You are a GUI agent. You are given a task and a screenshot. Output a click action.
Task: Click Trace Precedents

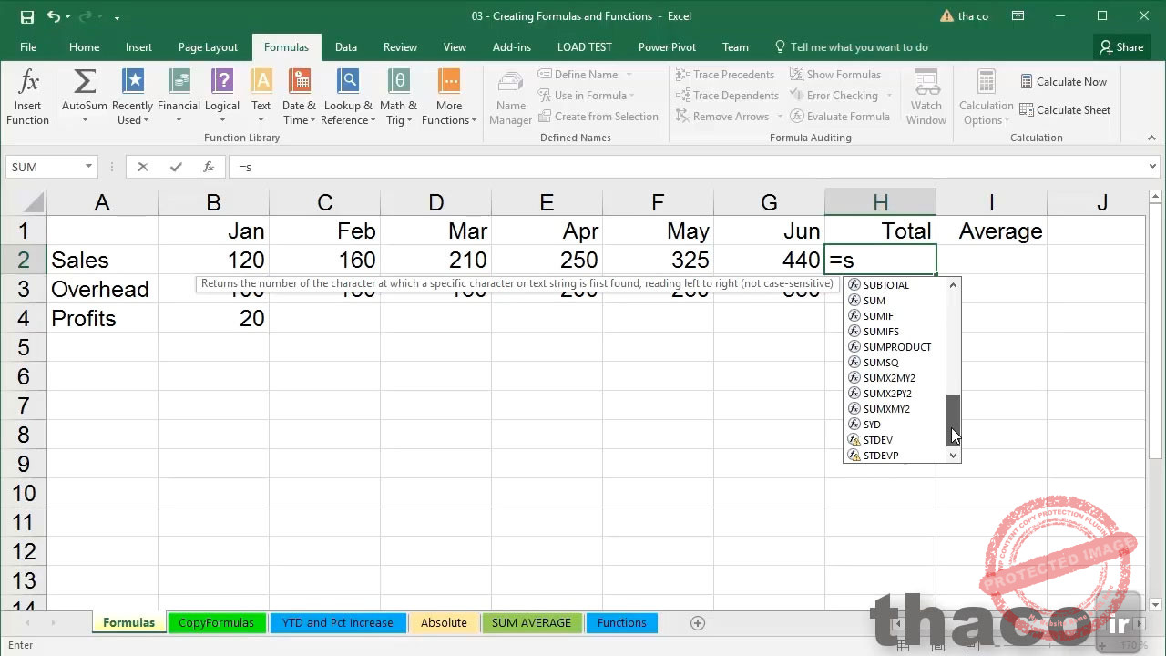[725, 75]
